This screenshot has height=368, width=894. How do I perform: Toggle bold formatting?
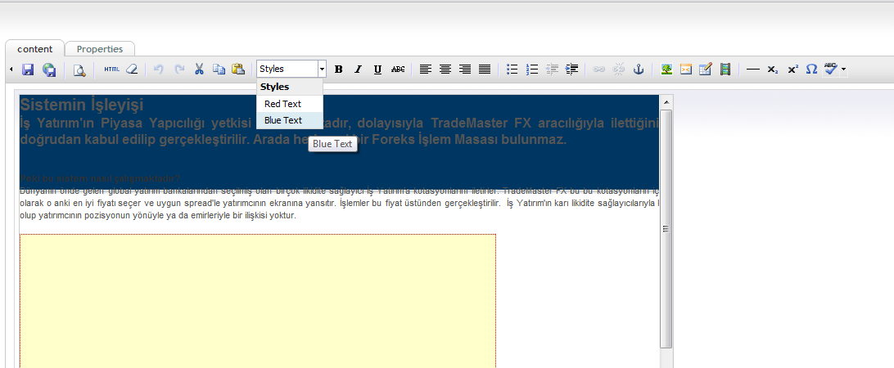pyautogui.click(x=339, y=70)
